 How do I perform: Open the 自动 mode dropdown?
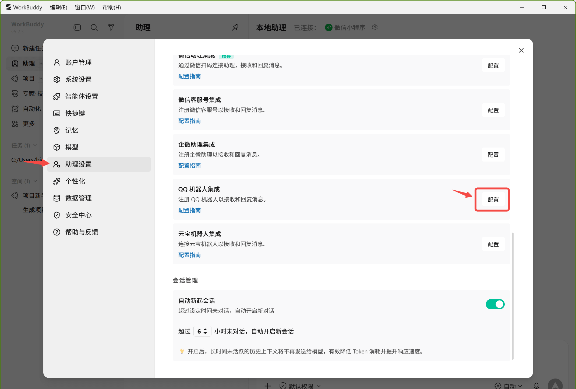click(508, 386)
